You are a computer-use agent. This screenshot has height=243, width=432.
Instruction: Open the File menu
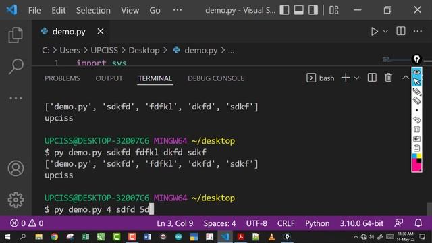point(34,11)
